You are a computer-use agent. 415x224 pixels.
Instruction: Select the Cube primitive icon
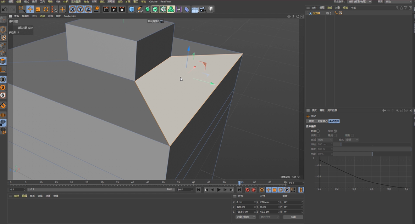131,9
